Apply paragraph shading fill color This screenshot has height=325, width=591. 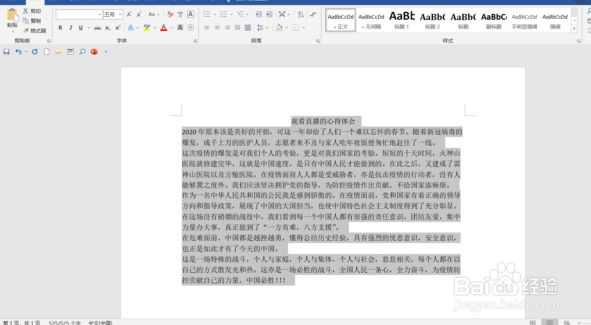point(279,28)
